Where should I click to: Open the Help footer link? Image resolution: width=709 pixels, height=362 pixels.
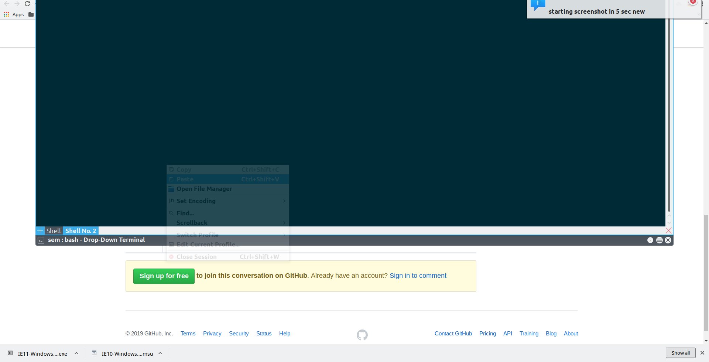(x=285, y=334)
